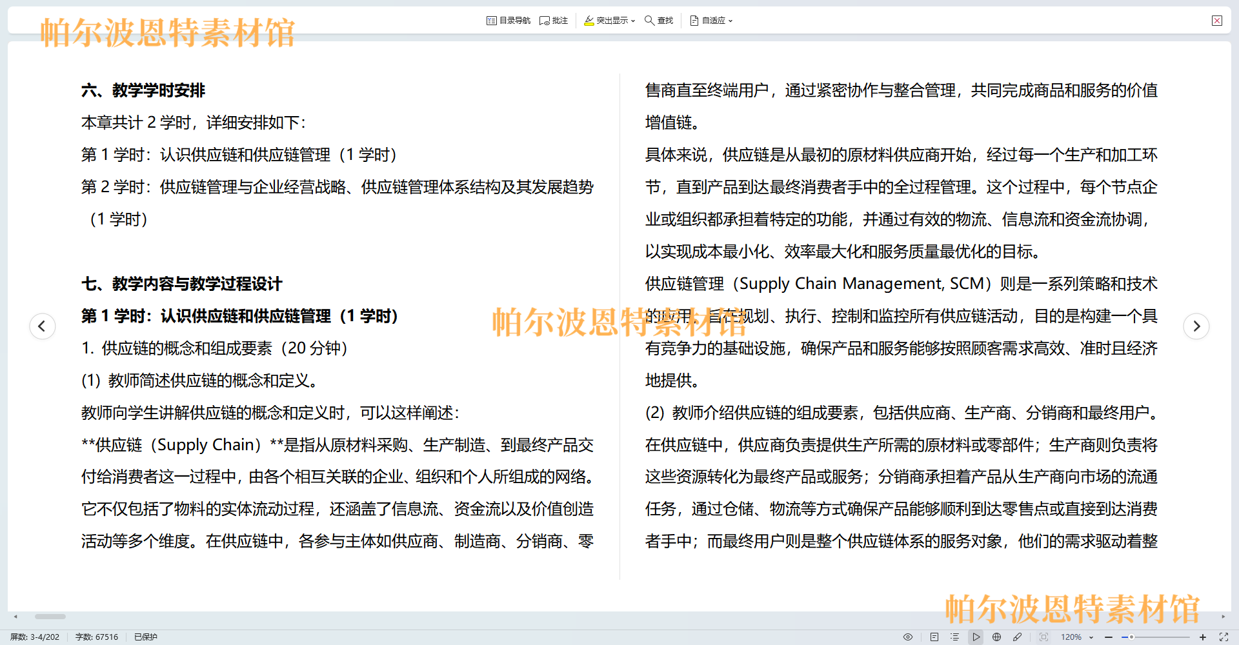This screenshot has height=645, width=1239.
Task: Click scrollbar left arrow
Action: coord(15,617)
